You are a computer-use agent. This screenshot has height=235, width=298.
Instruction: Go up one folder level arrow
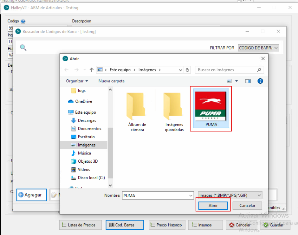pos(92,70)
